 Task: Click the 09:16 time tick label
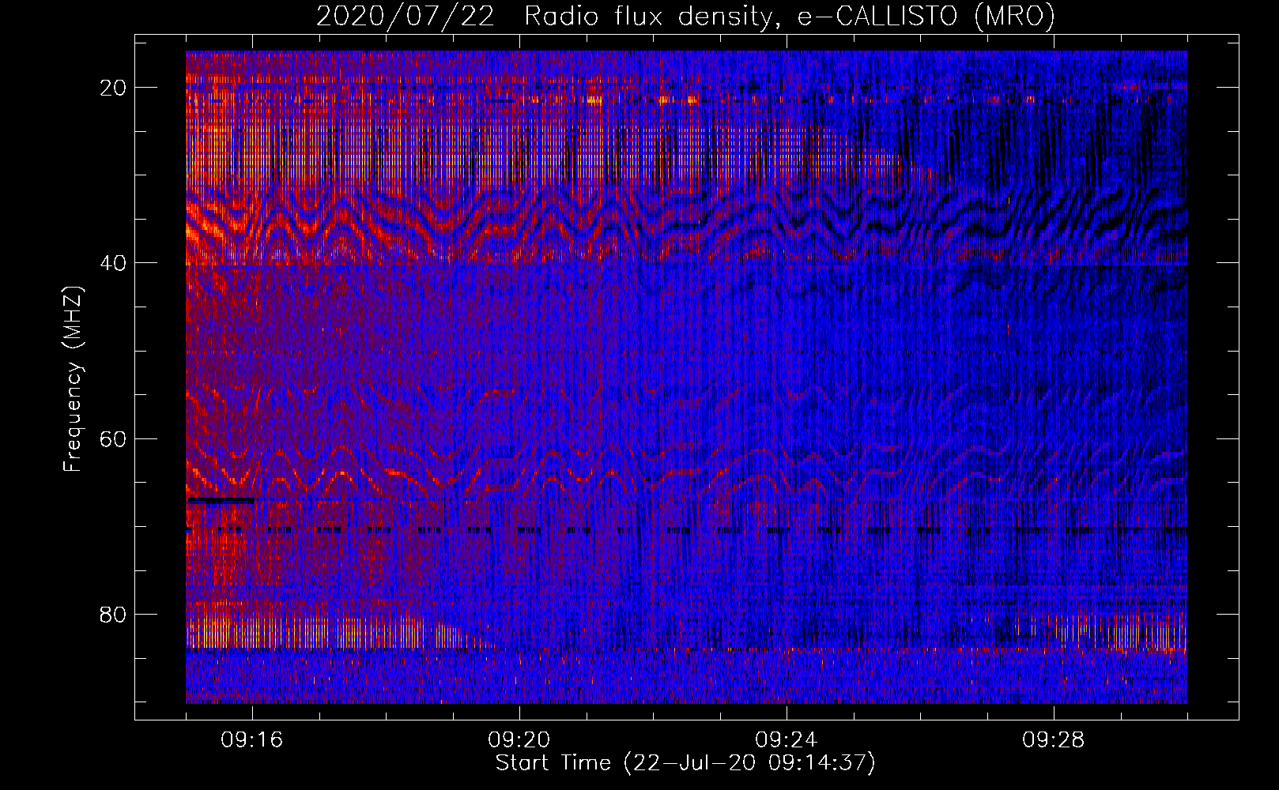252,740
